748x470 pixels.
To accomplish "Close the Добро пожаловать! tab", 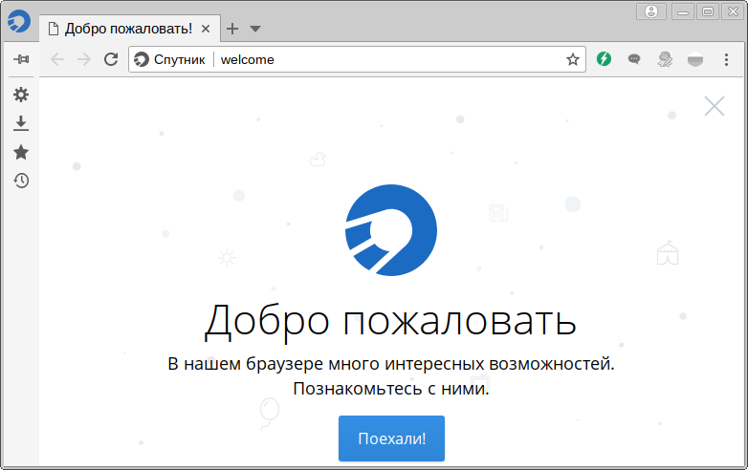I will [206, 29].
